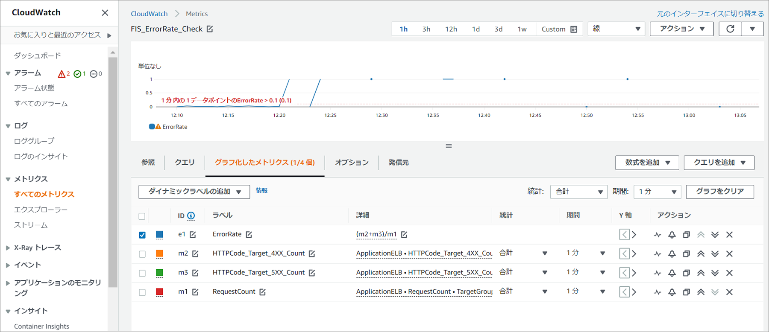The width and height of the screenshot is (769, 332).
Task: Remove the HTTPCode_Target_5XX_Count row
Action: 729,273
